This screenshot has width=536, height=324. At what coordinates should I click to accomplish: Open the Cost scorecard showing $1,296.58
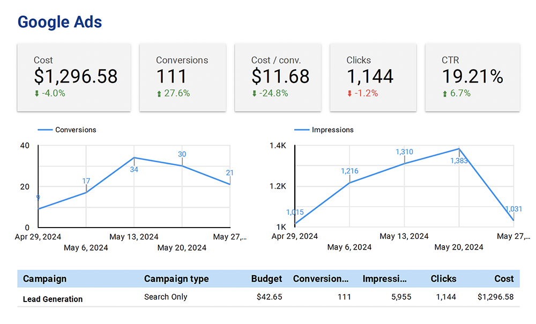(x=74, y=77)
